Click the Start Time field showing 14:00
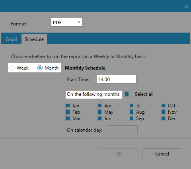Screen dimensions: 191x169 (117, 79)
